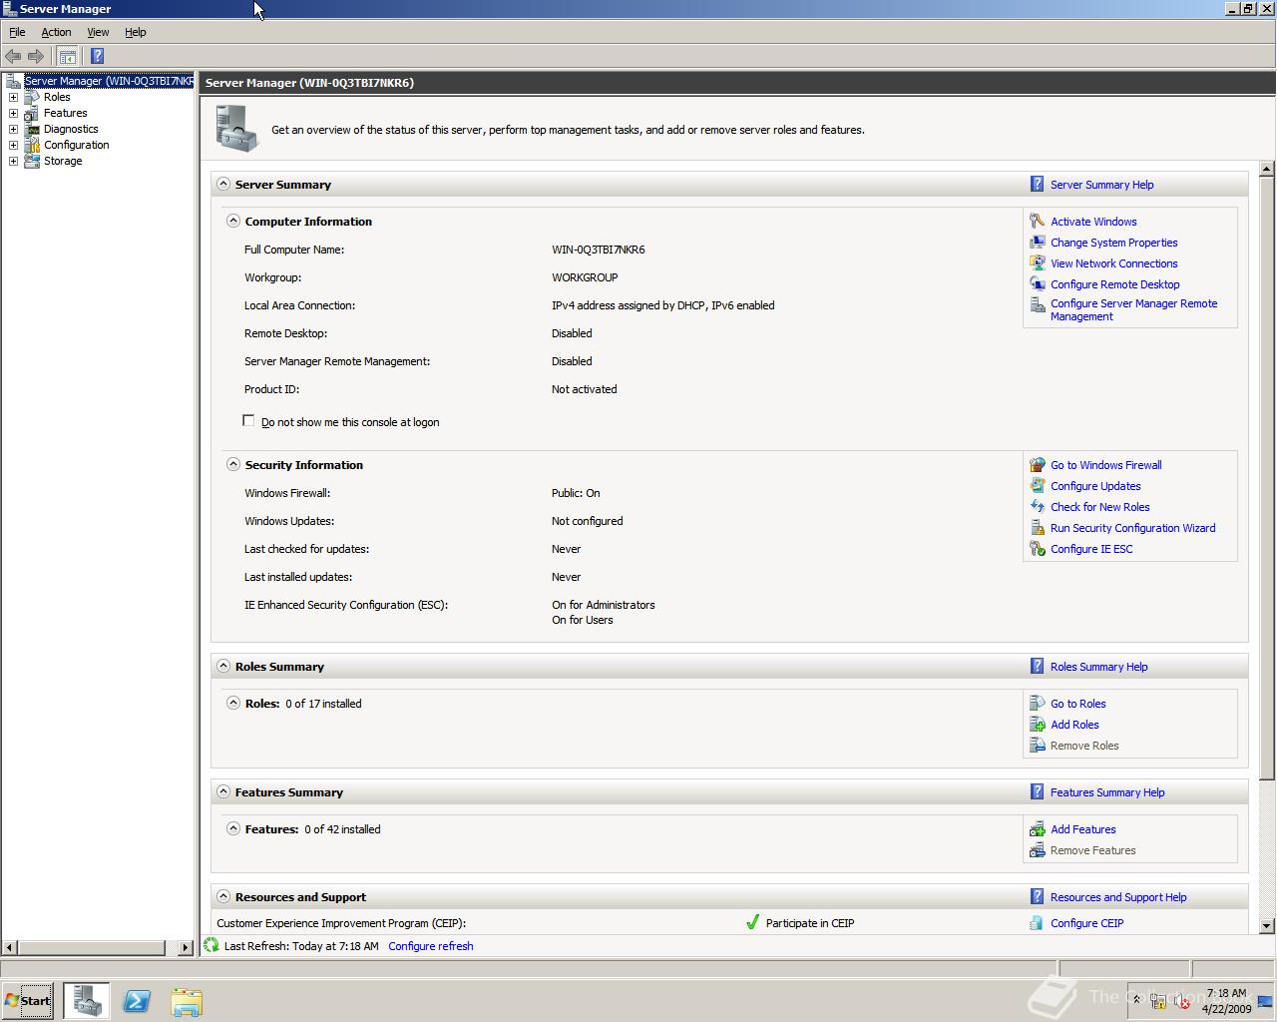Collapse the Server Summary section
The width and height of the screenshot is (1277, 1022).
tap(223, 184)
